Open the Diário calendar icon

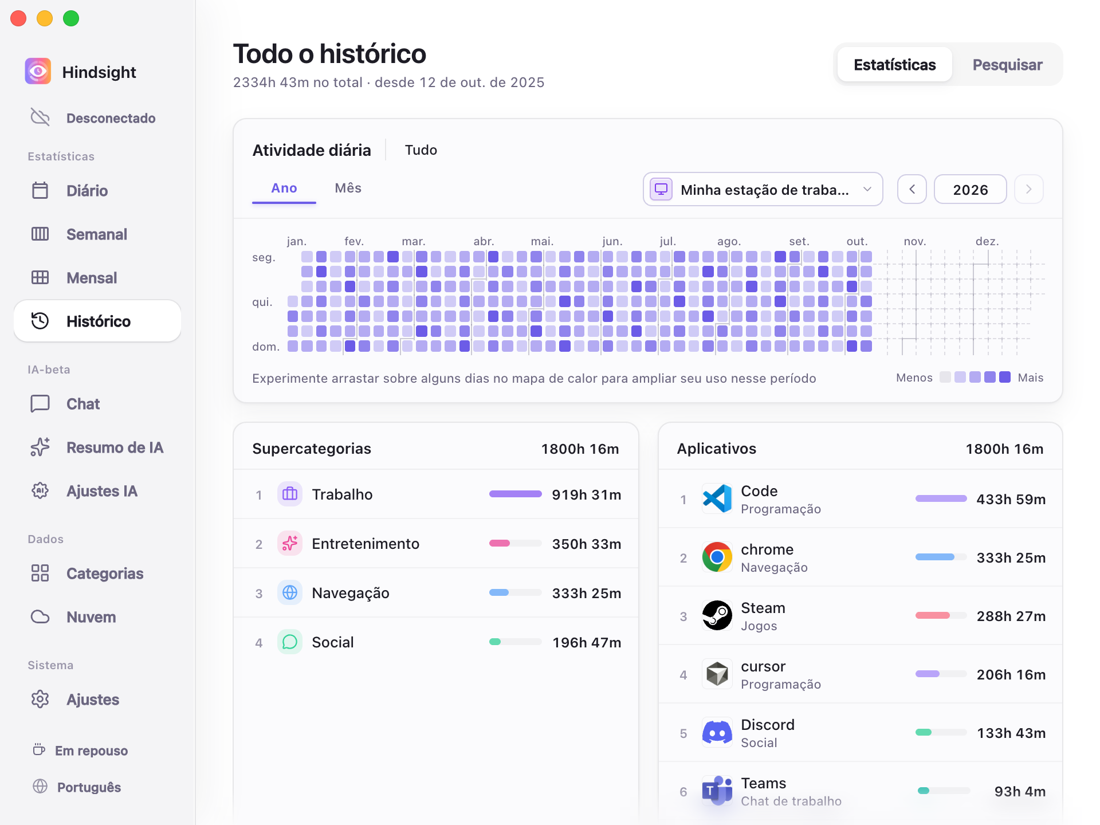click(x=40, y=190)
